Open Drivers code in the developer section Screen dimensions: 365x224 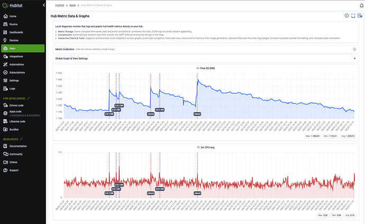click(16, 105)
